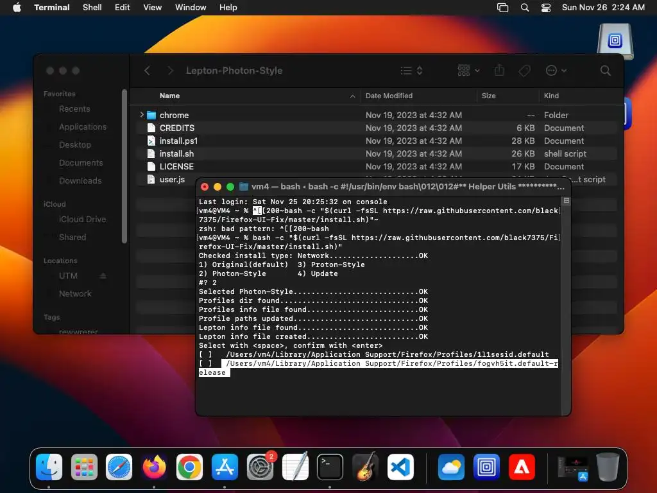Expand the chrome folder disclosure arrow
The width and height of the screenshot is (657, 493).
click(x=142, y=114)
